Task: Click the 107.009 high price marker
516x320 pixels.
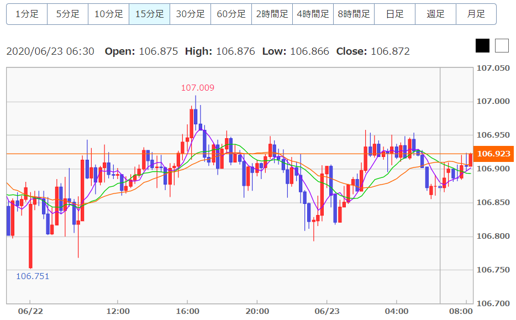Action: point(198,87)
